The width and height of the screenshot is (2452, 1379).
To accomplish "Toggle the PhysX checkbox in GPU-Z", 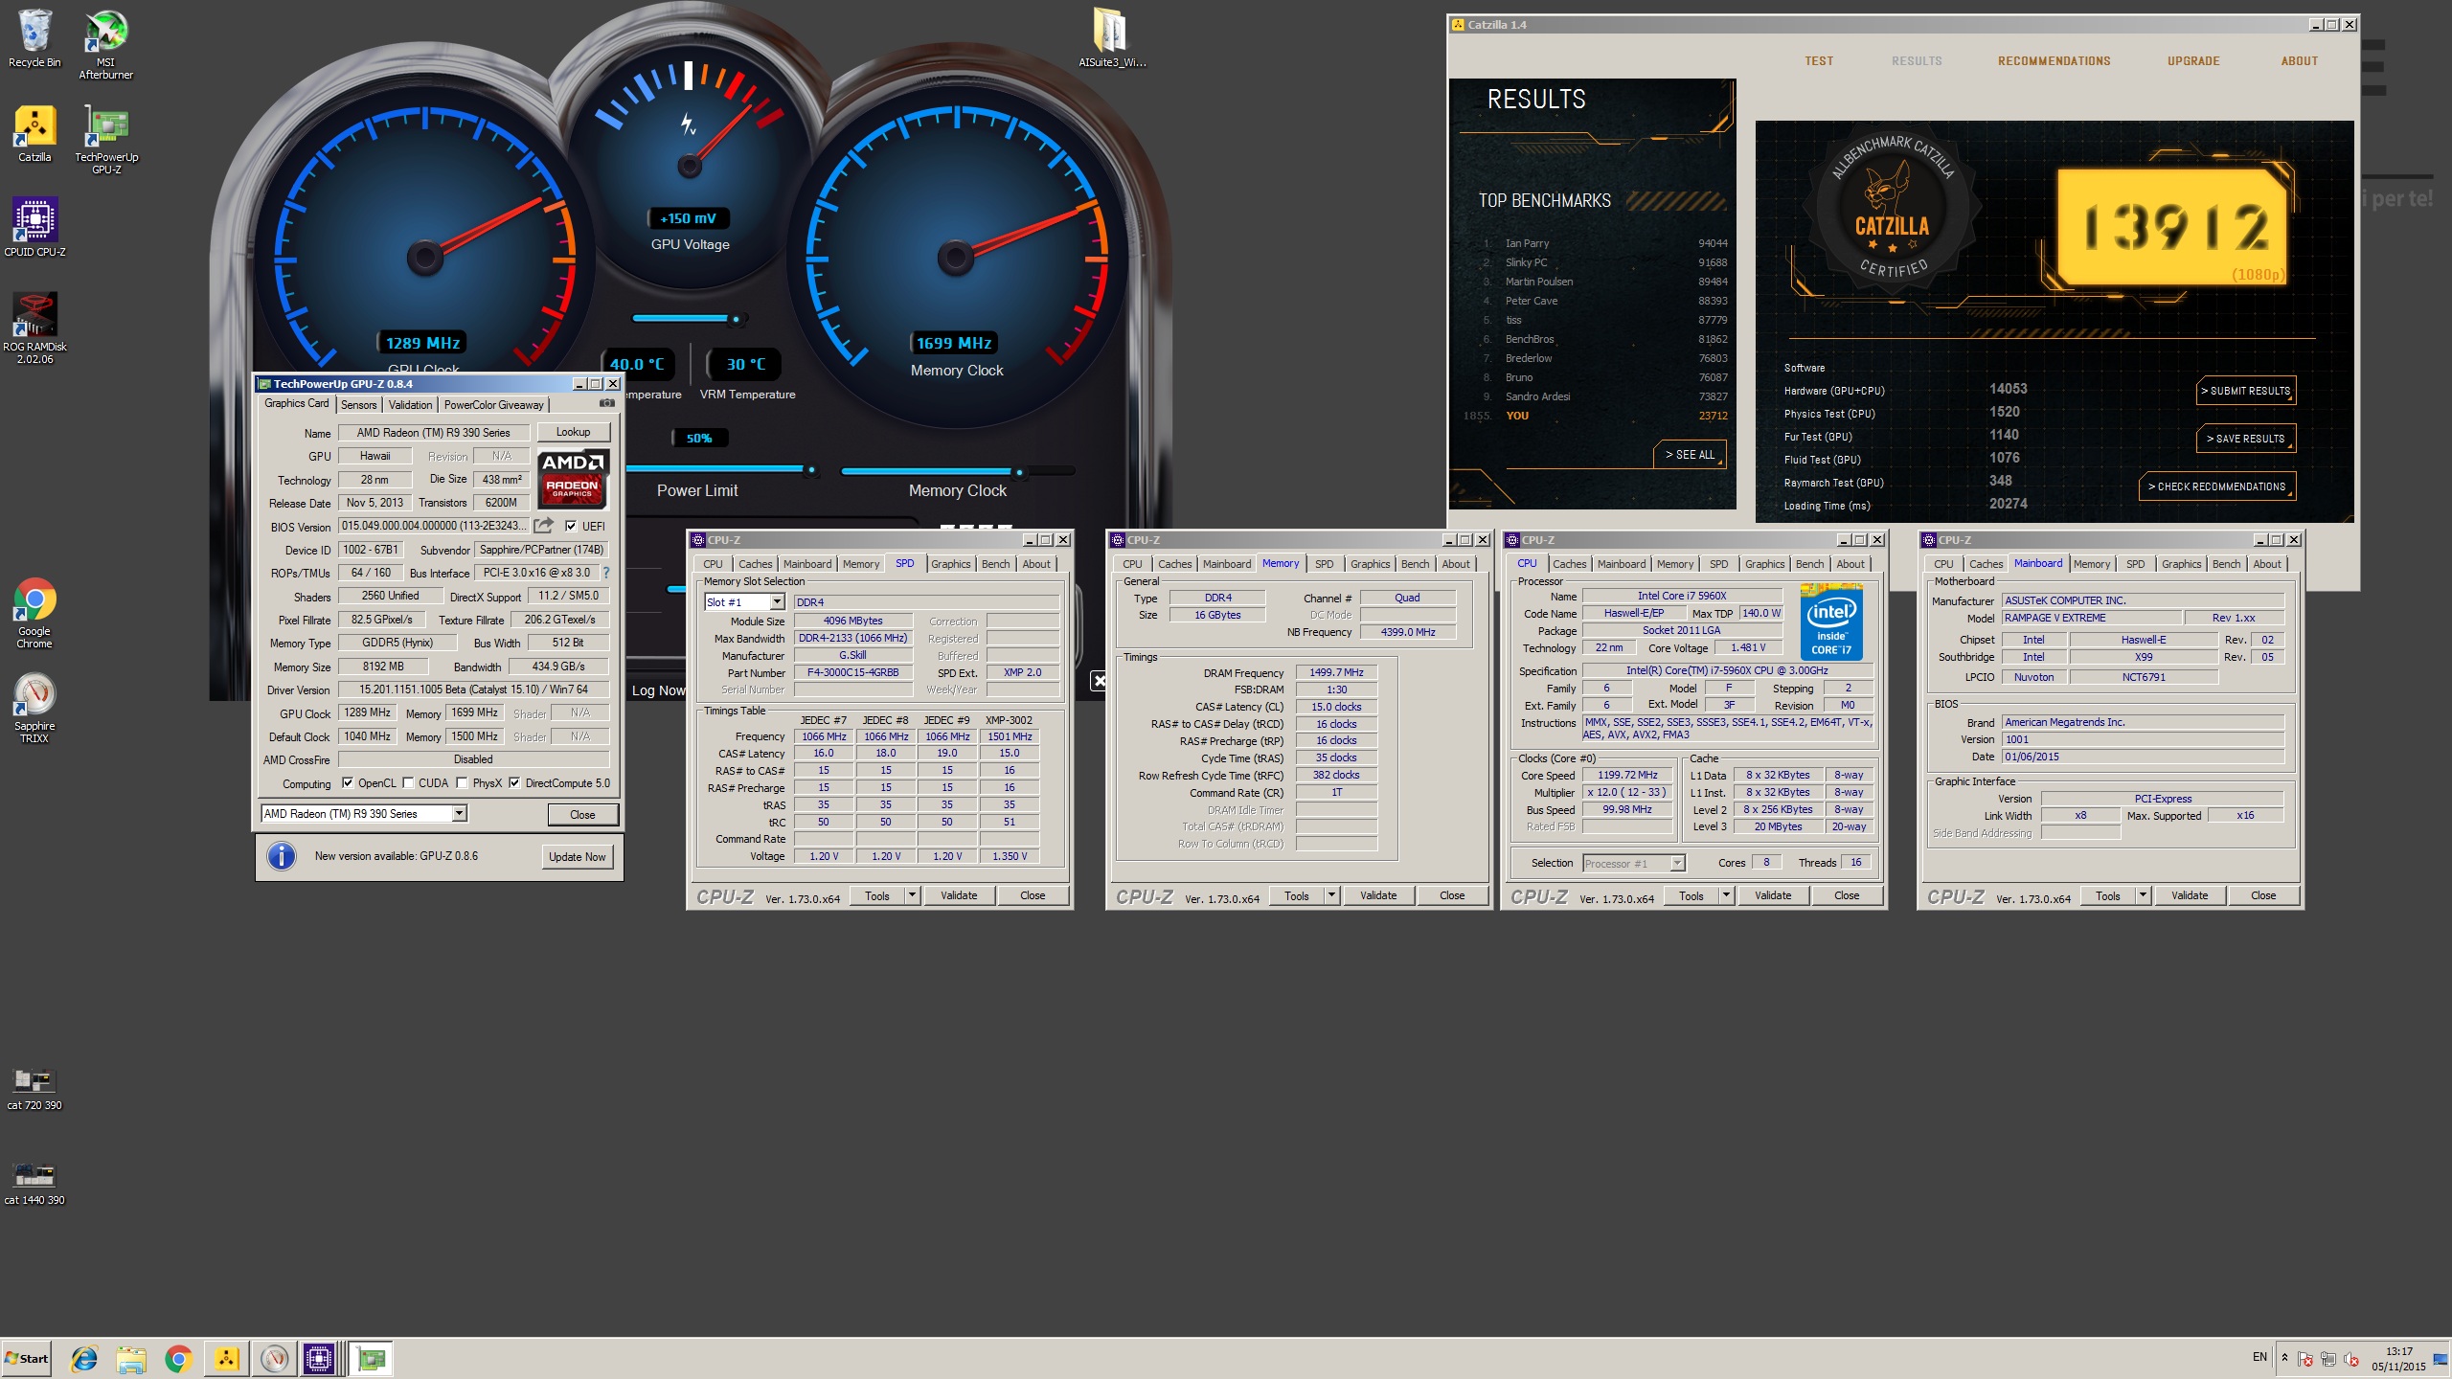I will pyautogui.click(x=462, y=783).
